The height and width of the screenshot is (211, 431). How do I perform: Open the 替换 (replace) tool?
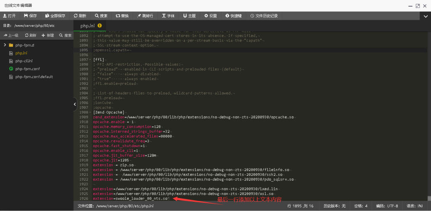coord(122,16)
